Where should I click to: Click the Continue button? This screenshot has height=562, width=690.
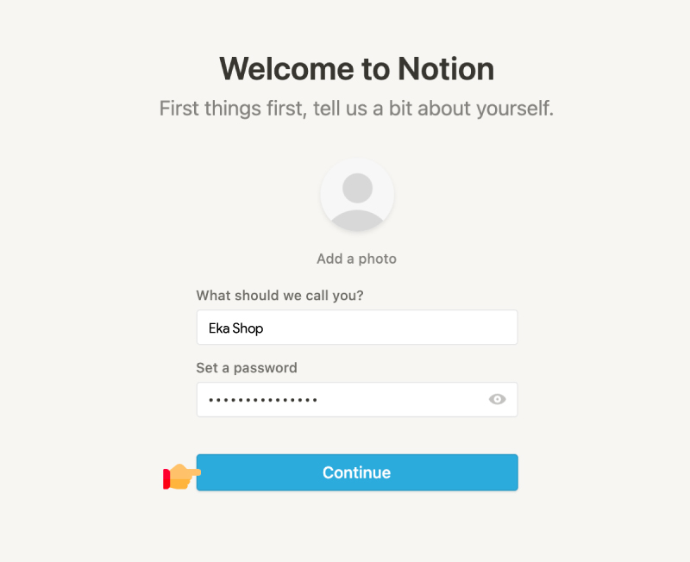point(357,472)
